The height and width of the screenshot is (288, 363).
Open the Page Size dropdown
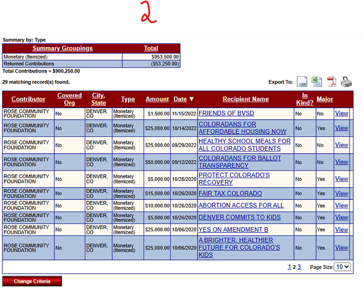coord(342,267)
